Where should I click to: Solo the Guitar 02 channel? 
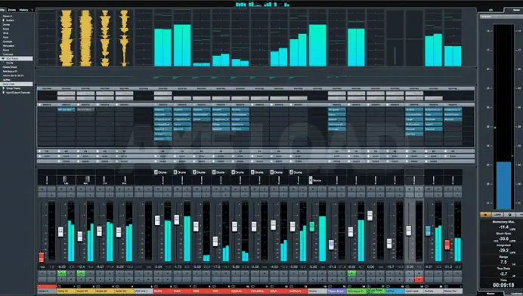pyautogui.click(x=90, y=189)
